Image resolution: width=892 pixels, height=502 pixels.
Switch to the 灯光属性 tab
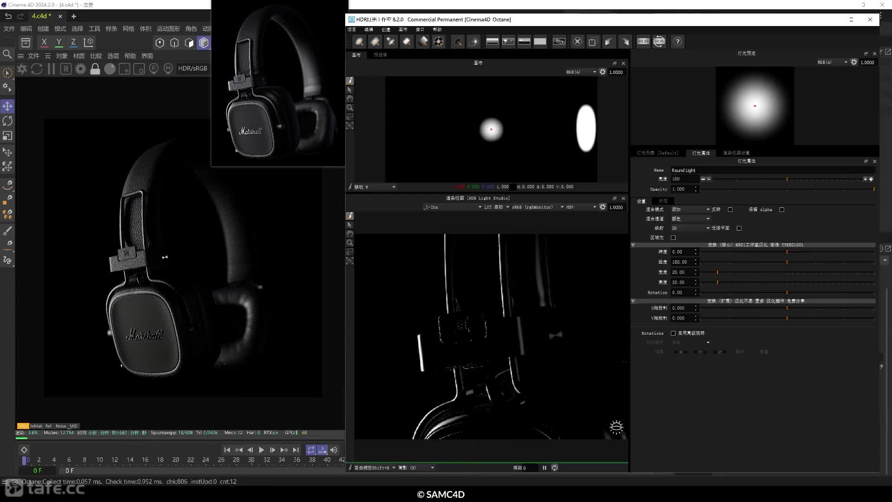[x=701, y=153]
